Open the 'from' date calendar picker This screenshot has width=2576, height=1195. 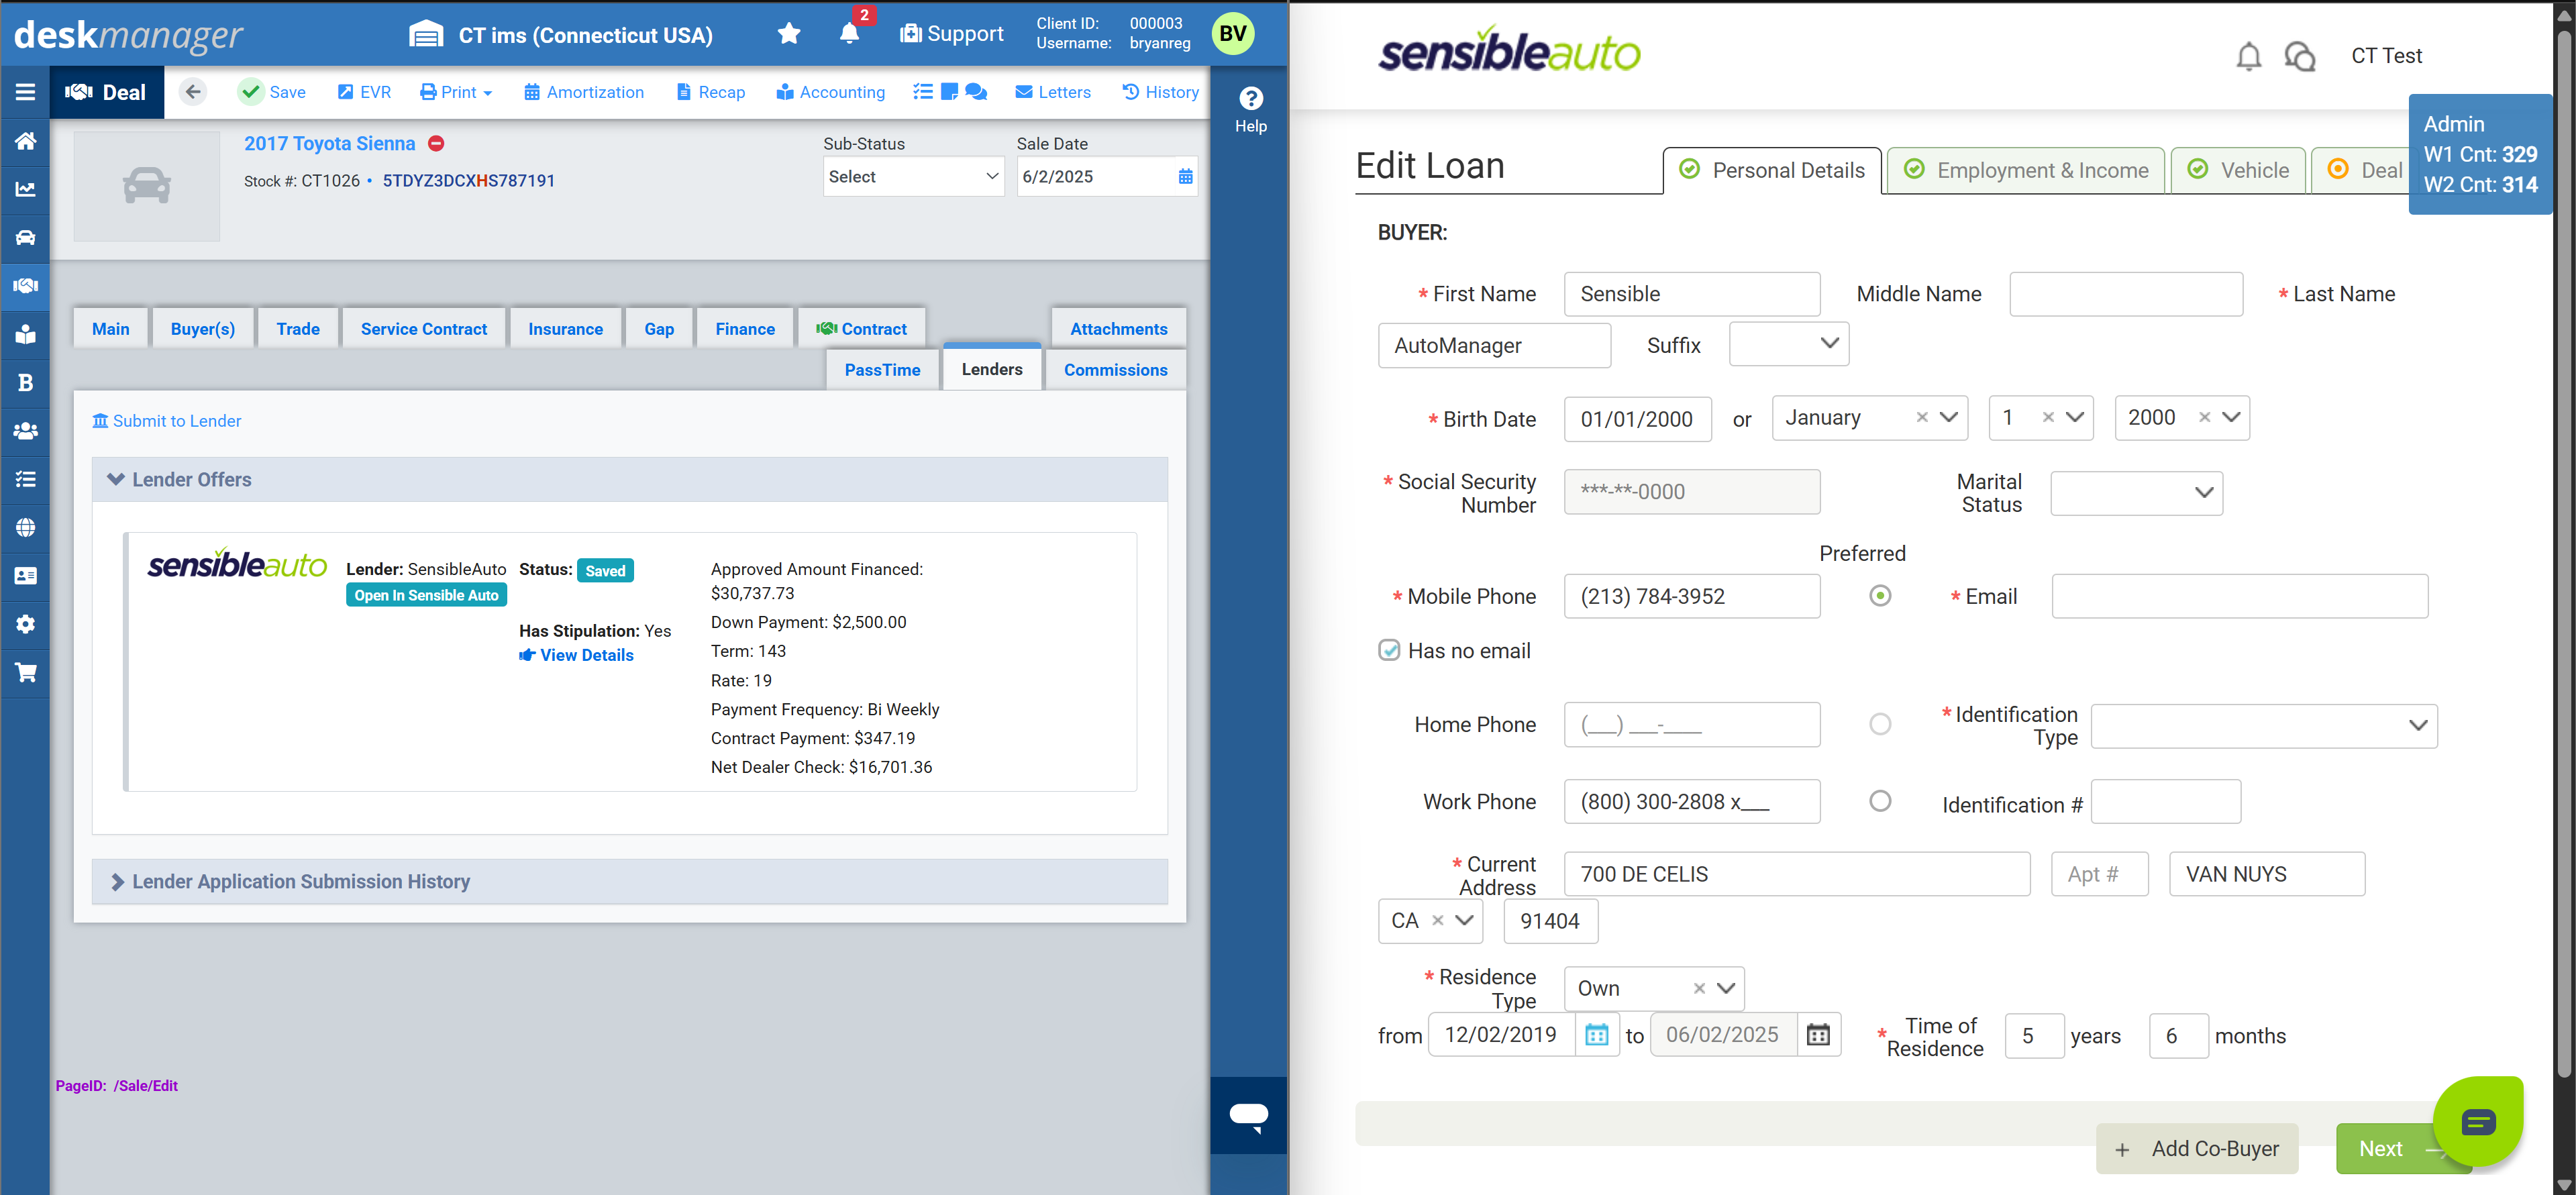pos(1597,1035)
